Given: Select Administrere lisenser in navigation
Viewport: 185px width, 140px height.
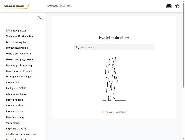Looking at the screenshot, I should 17,94.
